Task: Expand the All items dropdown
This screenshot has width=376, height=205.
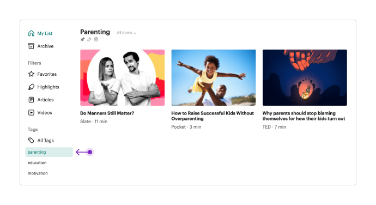Action: [126, 33]
